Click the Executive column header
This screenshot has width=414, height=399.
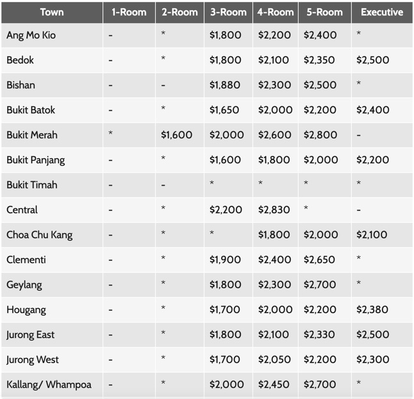point(382,12)
